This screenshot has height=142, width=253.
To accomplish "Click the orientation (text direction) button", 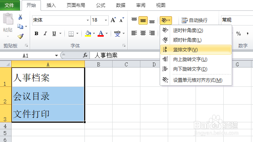I will [166, 20].
